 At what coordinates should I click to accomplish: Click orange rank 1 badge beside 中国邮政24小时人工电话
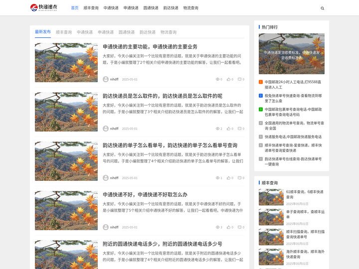(261, 82)
